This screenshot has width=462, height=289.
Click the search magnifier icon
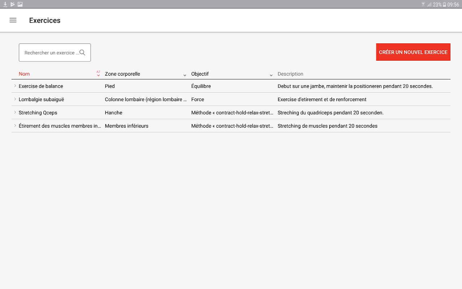point(82,52)
